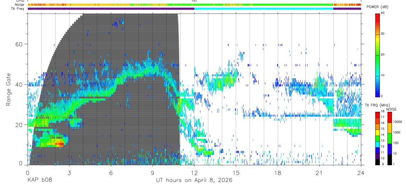Click the 100 label on NOISE scale
The height and width of the screenshot is (187, 406).
(395, 143)
